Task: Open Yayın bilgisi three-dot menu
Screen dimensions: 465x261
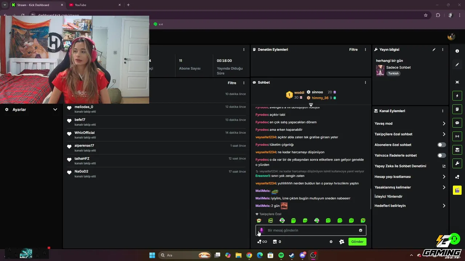Action: [x=442, y=50]
